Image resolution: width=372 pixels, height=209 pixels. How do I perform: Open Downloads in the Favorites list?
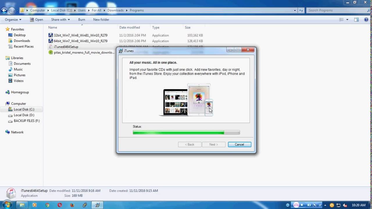[22, 41]
